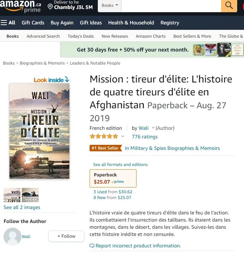This screenshot has width=244, height=256.
Task: Open the 776 ratings link
Action: click(145, 137)
